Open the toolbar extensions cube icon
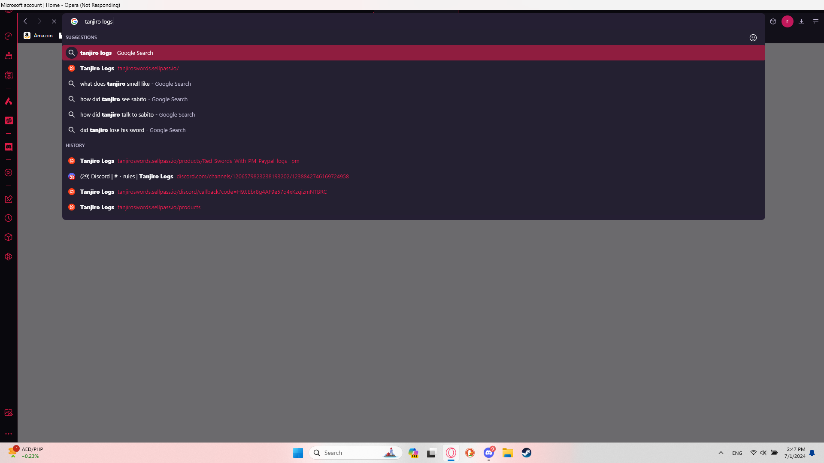 773,21
